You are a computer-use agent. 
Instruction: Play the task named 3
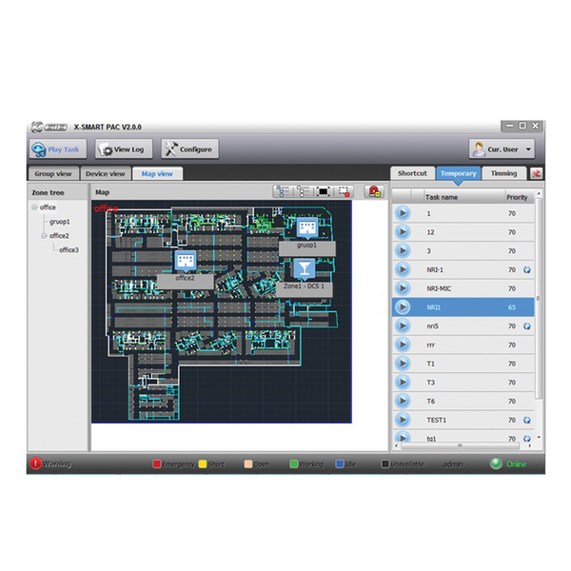click(403, 251)
